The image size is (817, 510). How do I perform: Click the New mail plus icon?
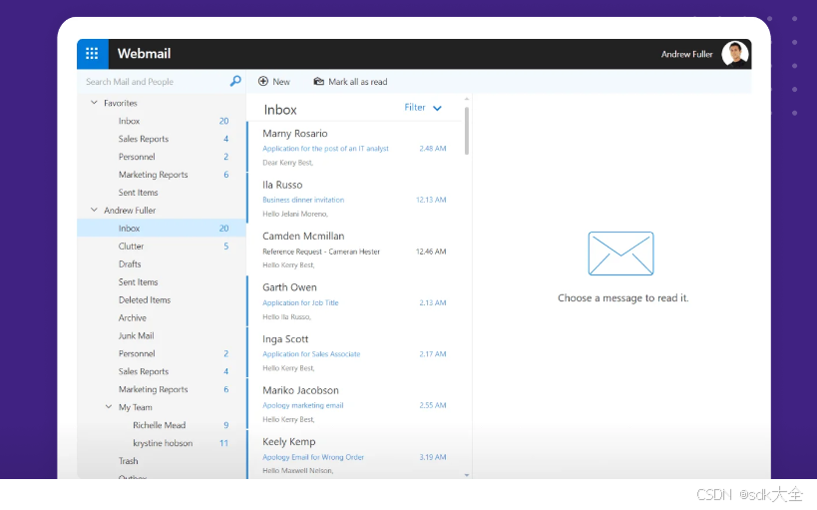[263, 82]
